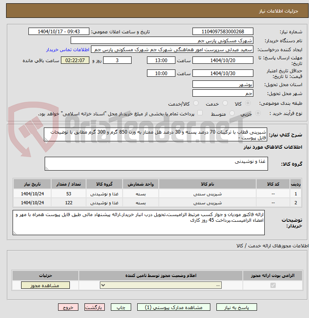This screenshot has width=309, height=318.
Task: Click the کد کالا column header
Action: tap(273, 184)
